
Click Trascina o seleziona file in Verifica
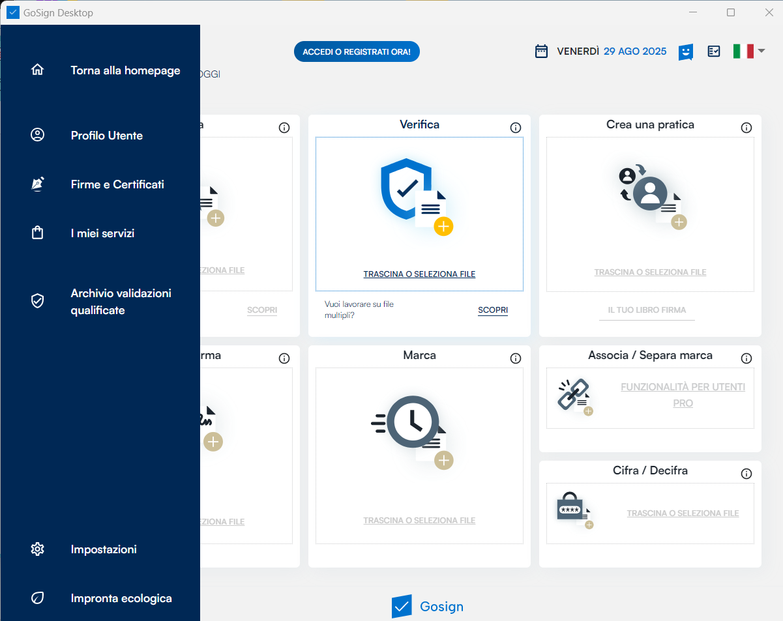[x=419, y=274]
